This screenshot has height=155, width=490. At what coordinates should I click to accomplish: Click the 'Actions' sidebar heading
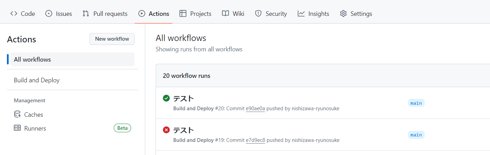click(x=21, y=39)
